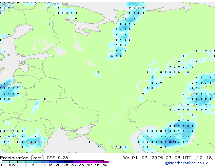Image resolution: width=215 pixels, height=166 pixels.
Task: Select the 10–15 mm blue legend swatch
Action: tap(45, 162)
